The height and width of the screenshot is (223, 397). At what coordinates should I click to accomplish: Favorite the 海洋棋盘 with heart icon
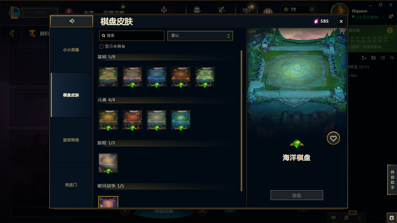pyautogui.click(x=333, y=138)
